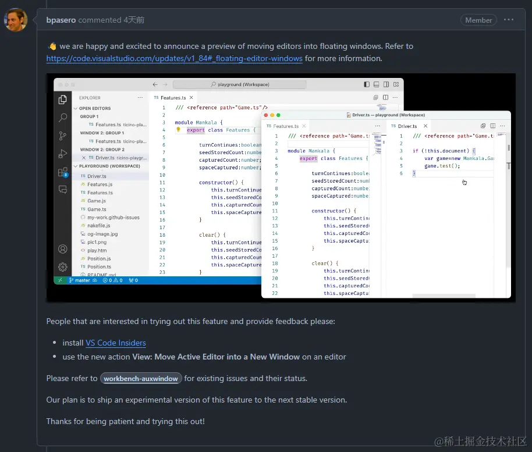The width and height of the screenshot is (532, 452).
Task: Open Position.js in the file tree
Action: coord(111,259)
